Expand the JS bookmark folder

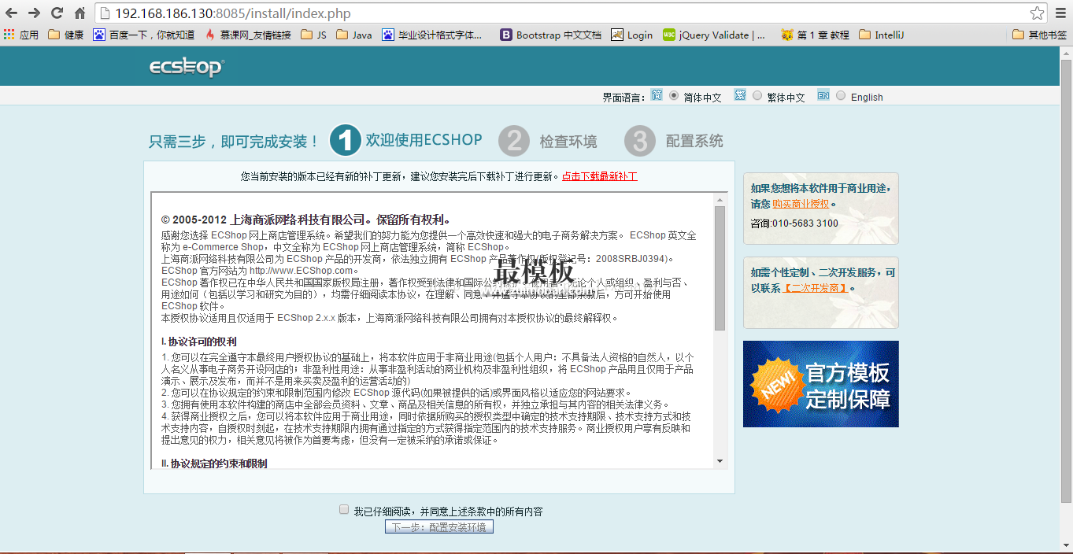(313, 35)
